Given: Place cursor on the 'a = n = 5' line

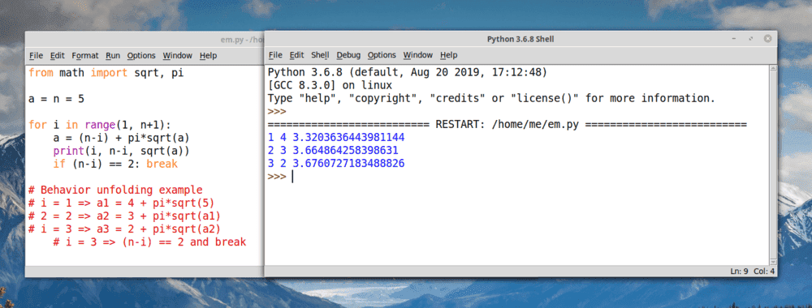Looking at the screenshot, I should 57,99.
